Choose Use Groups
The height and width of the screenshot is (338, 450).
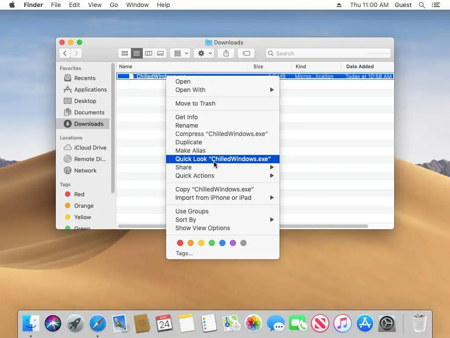223,211
